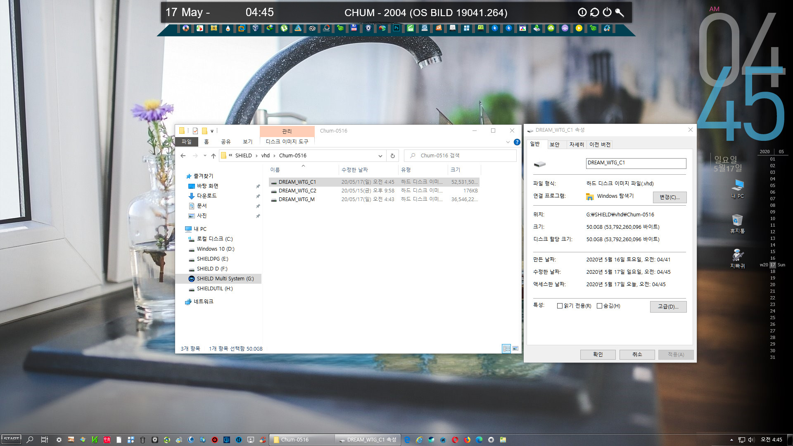
Task: Open the taskbar search magnifier
Action: [30, 440]
